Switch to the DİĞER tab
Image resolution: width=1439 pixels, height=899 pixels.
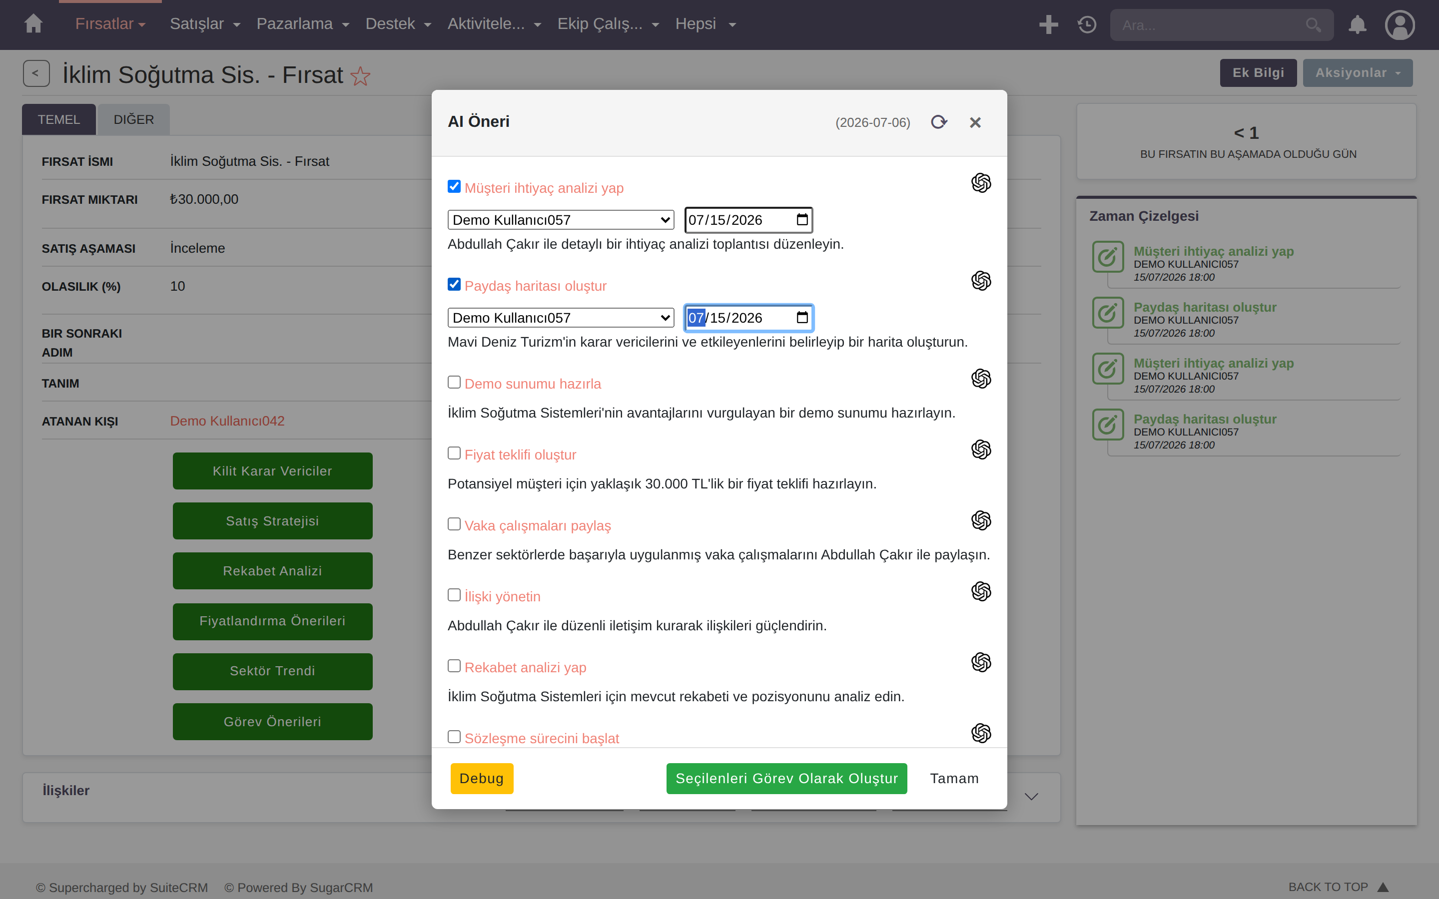point(134,119)
